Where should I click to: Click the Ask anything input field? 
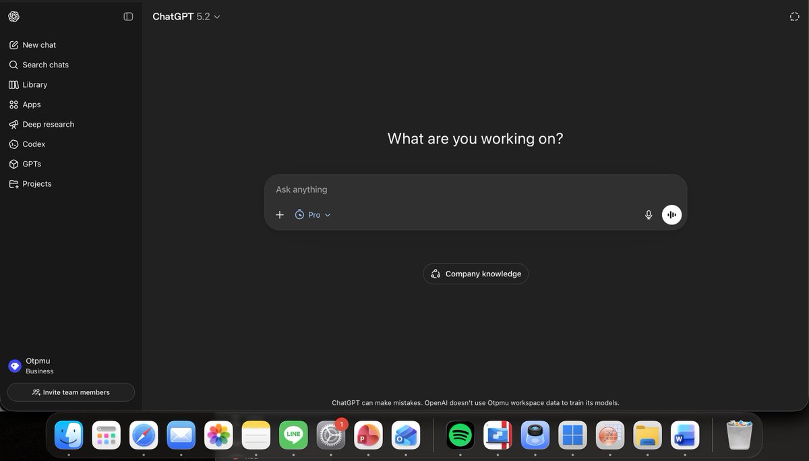475,189
